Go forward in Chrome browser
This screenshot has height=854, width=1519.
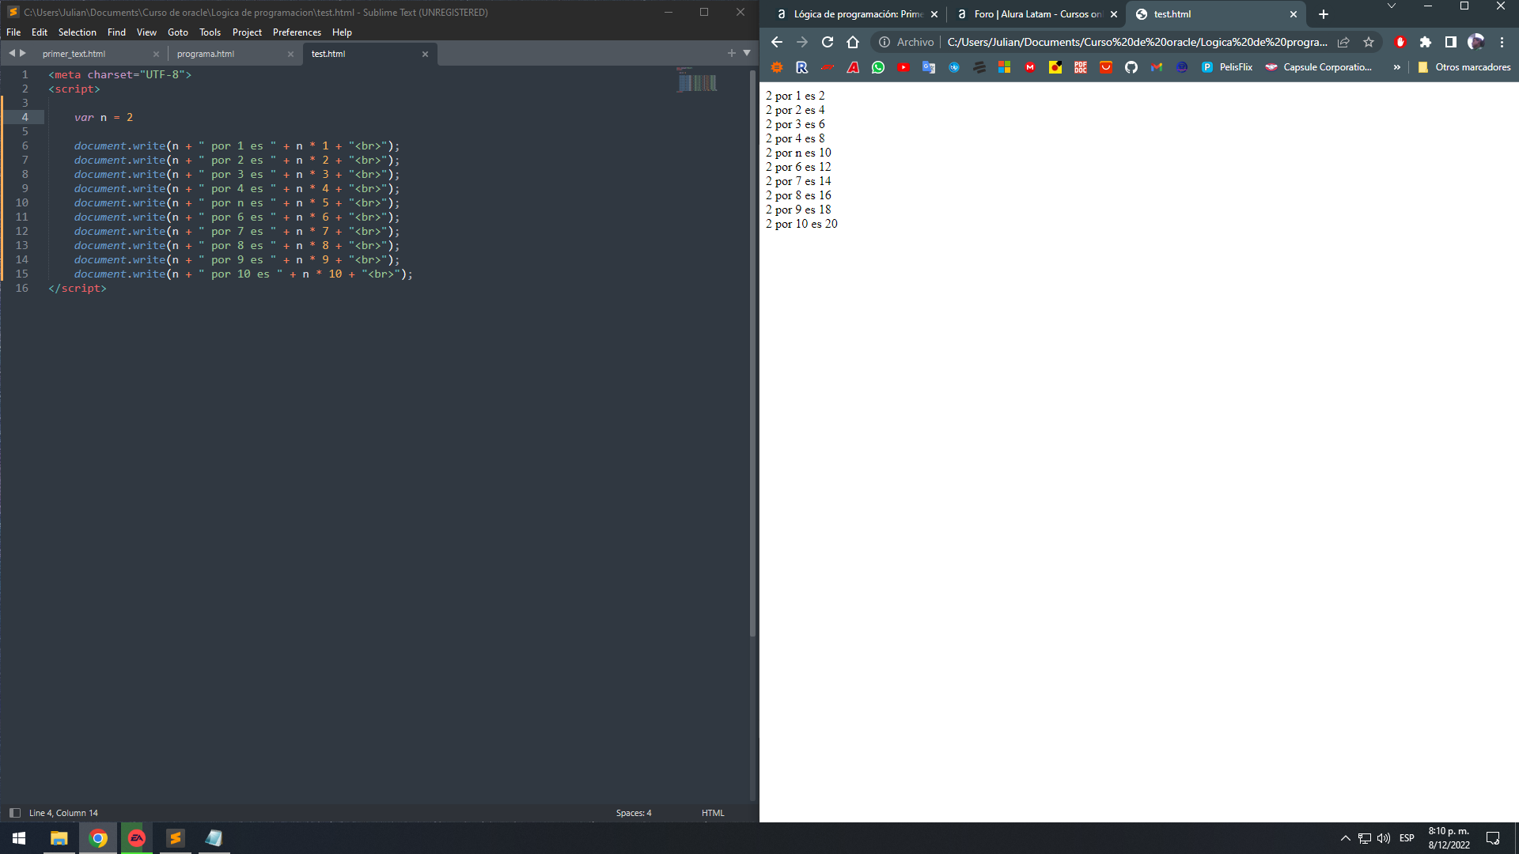(801, 42)
